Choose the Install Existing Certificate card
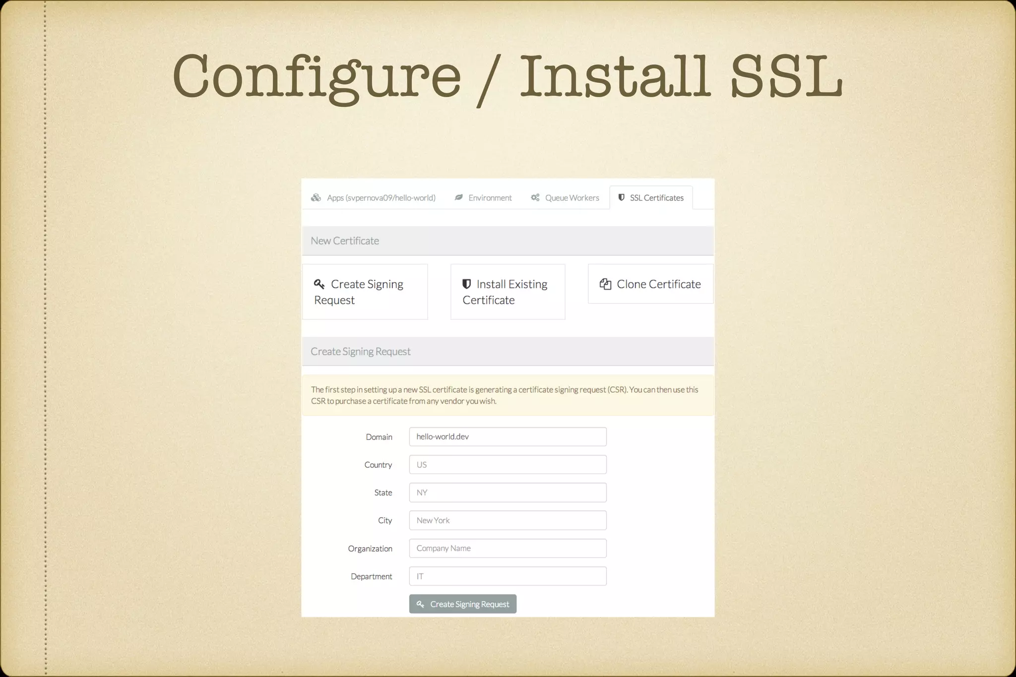This screenshot has width=1016, height=677. (x=508, y=292)
